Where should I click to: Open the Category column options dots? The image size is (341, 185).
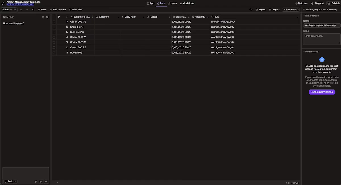pos(118,17)
